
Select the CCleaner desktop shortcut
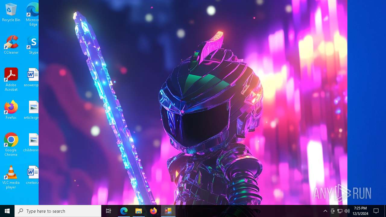tap(11, 45)
